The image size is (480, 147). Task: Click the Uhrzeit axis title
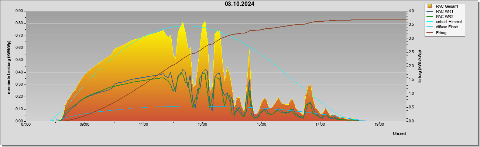[400, 133]
